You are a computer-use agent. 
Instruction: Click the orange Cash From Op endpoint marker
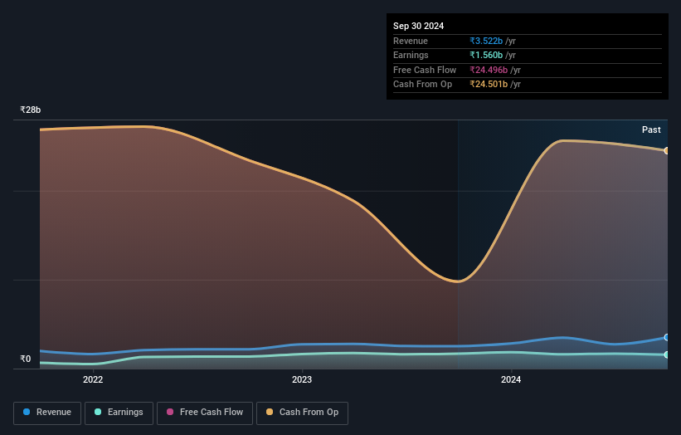(667, 151)
